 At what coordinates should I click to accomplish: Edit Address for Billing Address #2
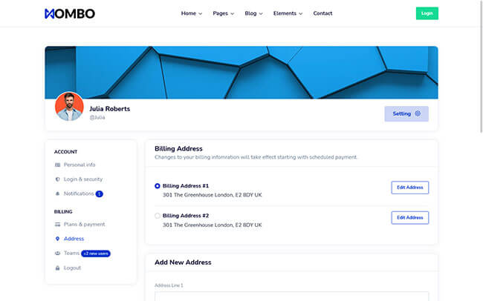point(409,217)
